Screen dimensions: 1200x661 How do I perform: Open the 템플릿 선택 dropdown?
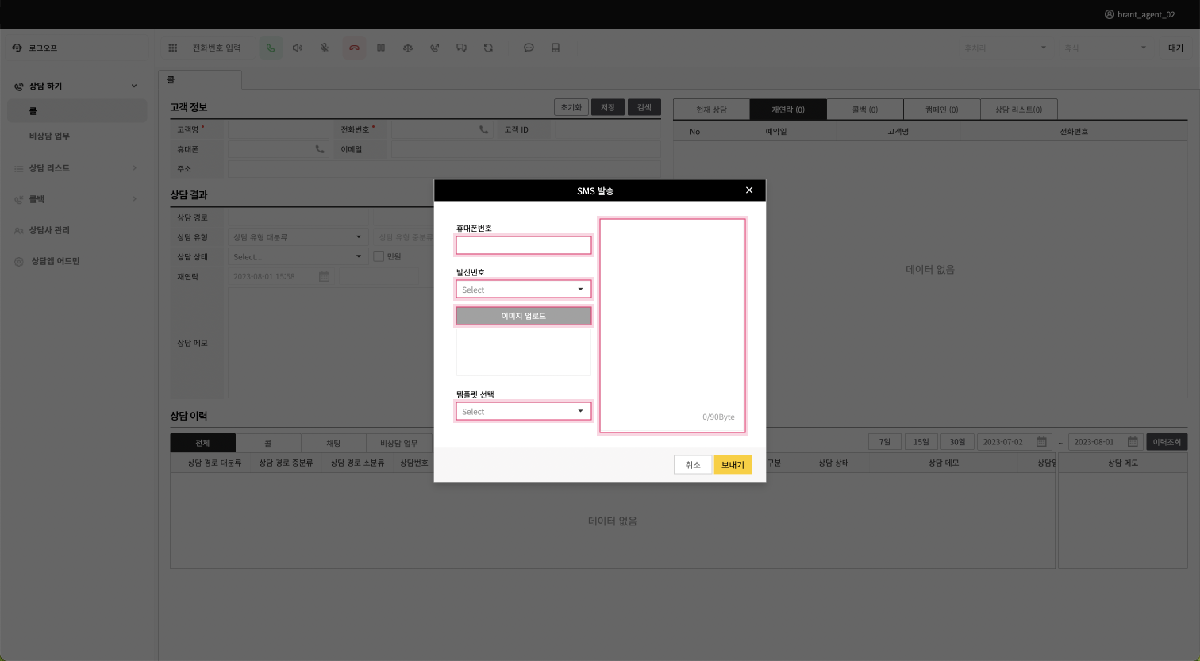point(523,411)
